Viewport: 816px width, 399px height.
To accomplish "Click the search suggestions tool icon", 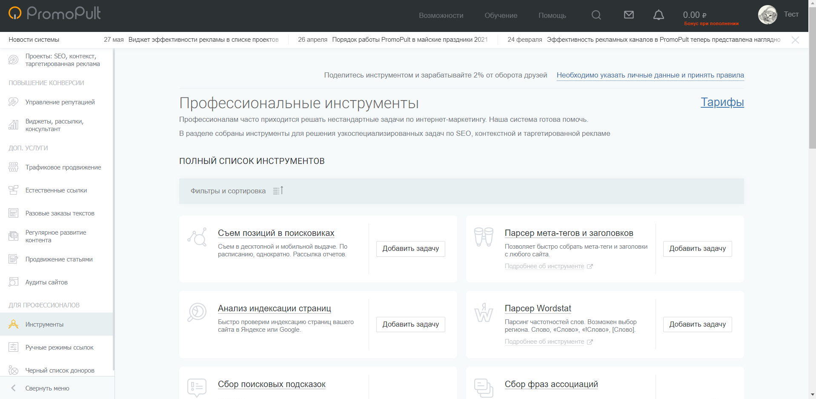I will 197,388.
